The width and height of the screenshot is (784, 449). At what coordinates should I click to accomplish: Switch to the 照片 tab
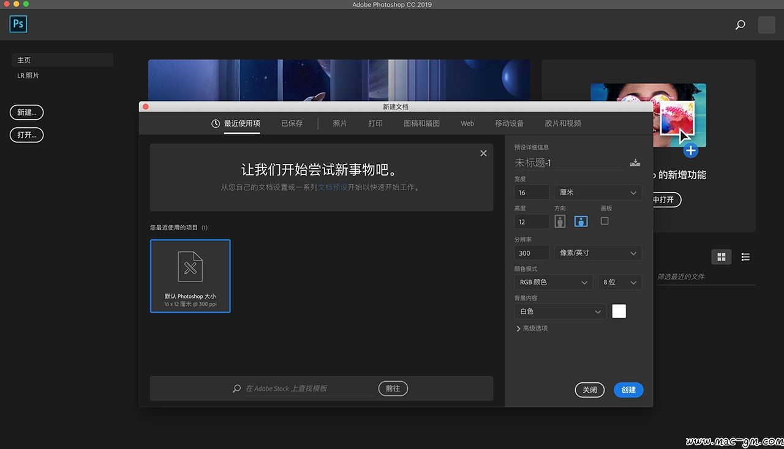(x=340, y=124)
